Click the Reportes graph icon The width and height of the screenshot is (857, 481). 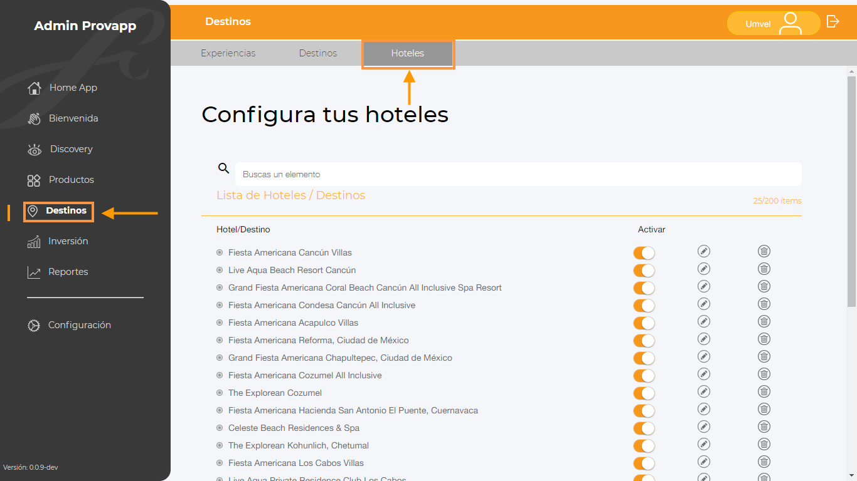[x=34, y=272]
